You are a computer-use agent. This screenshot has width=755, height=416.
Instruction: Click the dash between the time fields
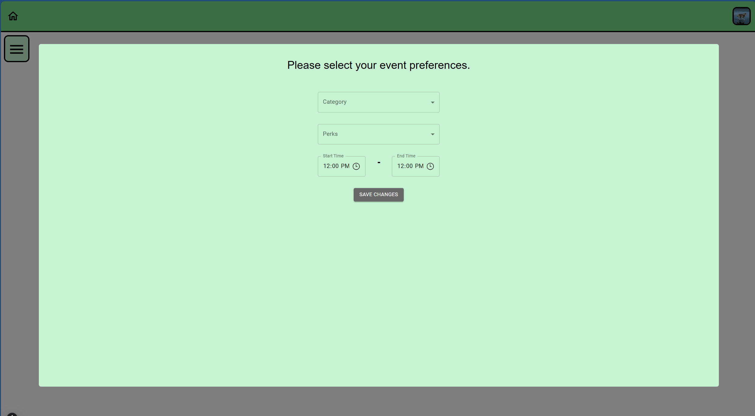click(x=379, y=163)
